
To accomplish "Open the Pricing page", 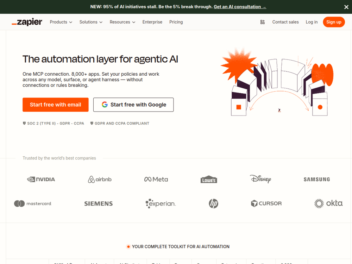I will 176,22.
